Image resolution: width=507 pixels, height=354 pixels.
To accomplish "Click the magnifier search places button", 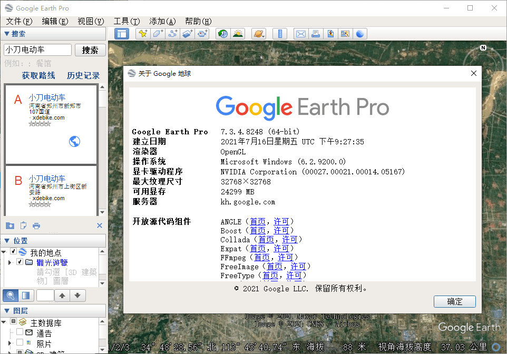I will 11,295.
